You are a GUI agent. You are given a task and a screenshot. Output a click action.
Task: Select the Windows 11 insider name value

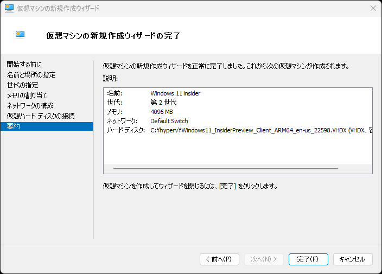(175, 93)
